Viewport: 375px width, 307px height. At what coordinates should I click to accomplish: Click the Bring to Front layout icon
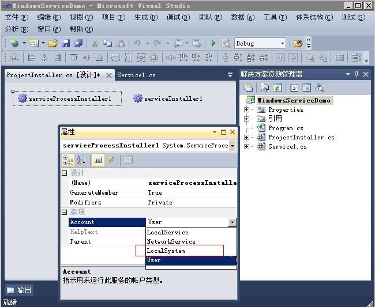pos(310,58)
